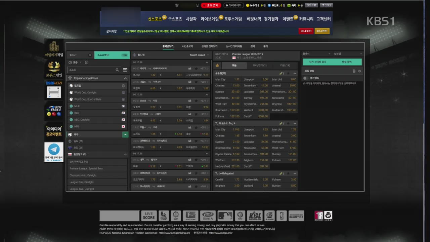Select the 월드컵 competition row

[x=97, y=86]
